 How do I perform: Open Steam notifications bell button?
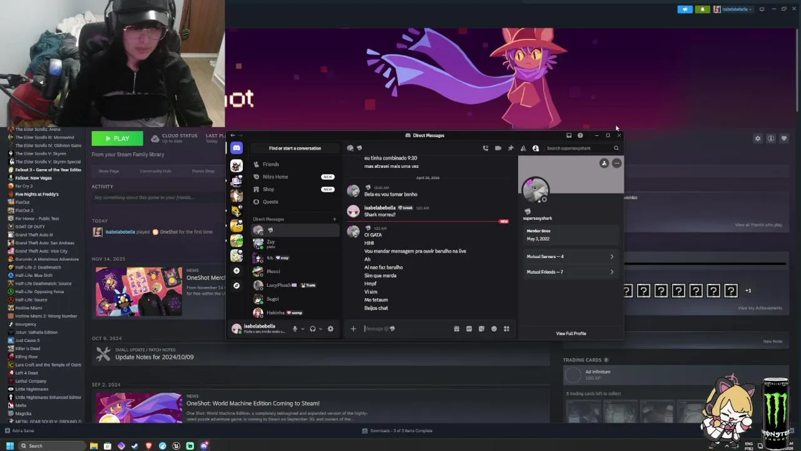tap(702, 9)
